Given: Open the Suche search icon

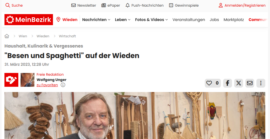Looking at the screenshot, I should click(x=7, y=5).
